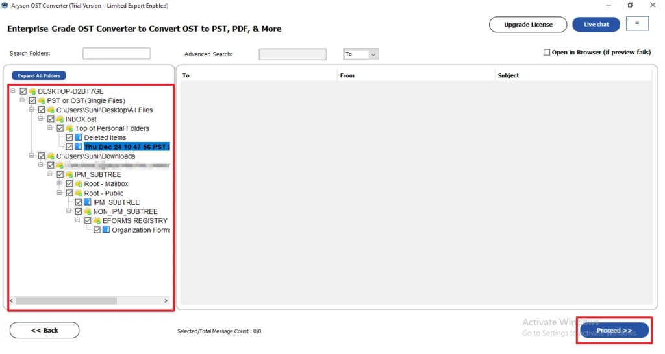Screen dimensions: 665x354
Task: Uncheck the Organization Forms checkbox
Action: click(x=97, y=230)
